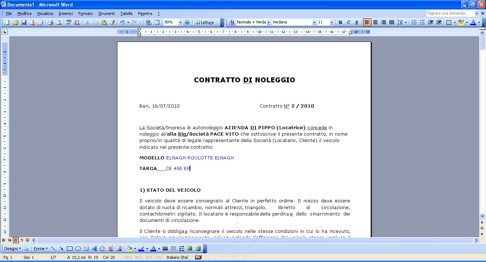Toggle bold formatting with the G button
Screen dimensions: 486x262
[x=340, y=22]
